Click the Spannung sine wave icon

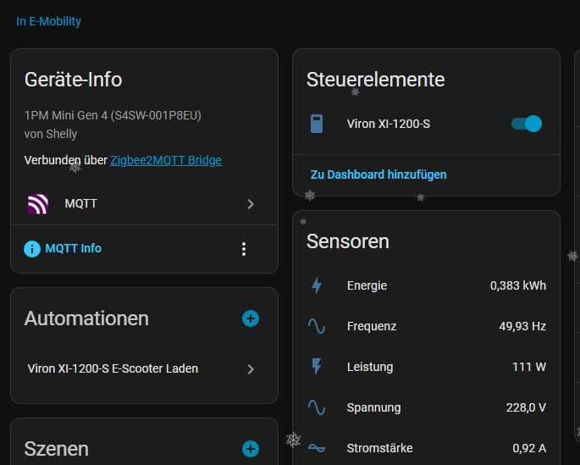(317, 407)
